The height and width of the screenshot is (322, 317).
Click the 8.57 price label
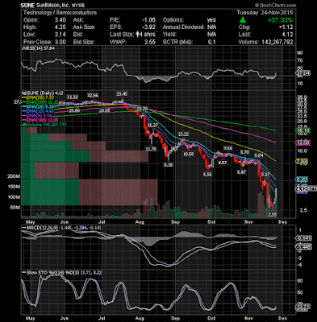coord(223,163)
